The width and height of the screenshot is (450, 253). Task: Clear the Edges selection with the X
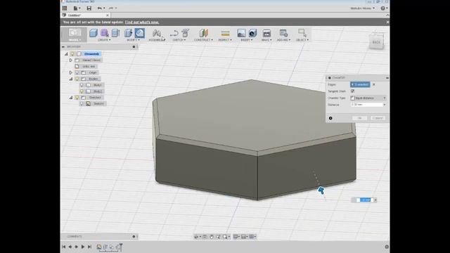point(373,84)
